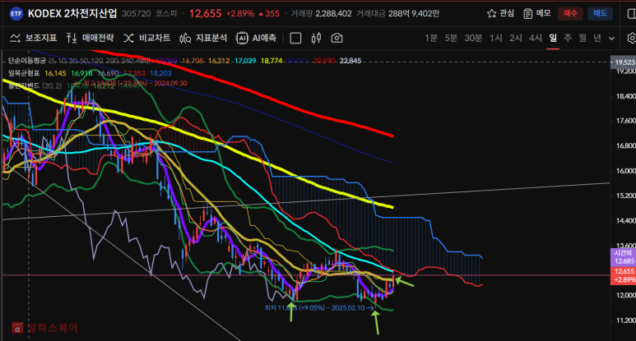Click the 거래대금 288억 9,402만 text
636x341 pixels.
[398, 14]
